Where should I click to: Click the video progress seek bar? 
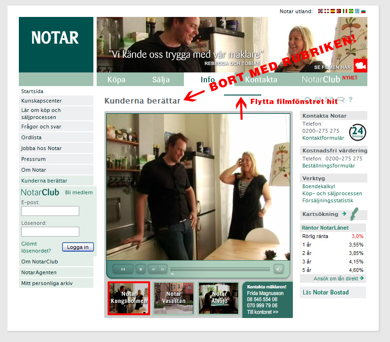pyautogui.click(x=220, y=269)
